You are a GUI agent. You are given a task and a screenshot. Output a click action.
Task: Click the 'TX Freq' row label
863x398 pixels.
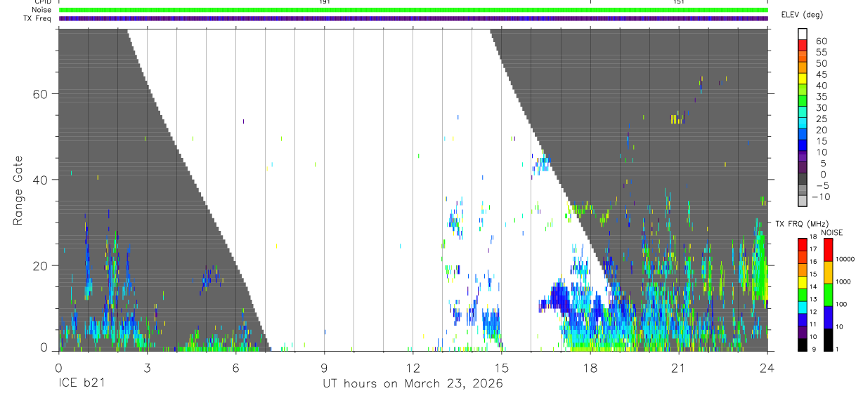click(x=38, y=18)
